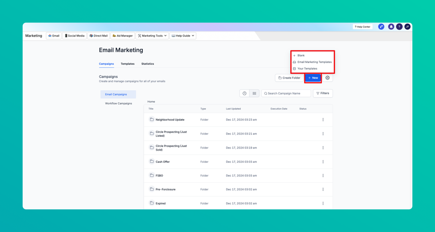Image resolution: width=435 pixels, height=232 pixels.
Task: Expand the Help Guide dropdown
Action: (183, 36)
